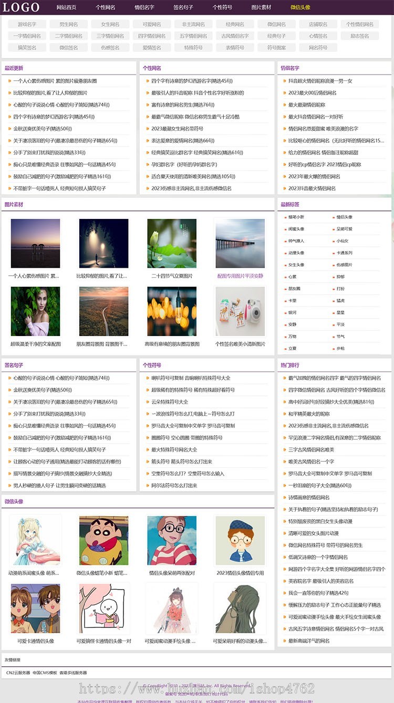Open the foggy night street thumbnail
The image size is (394, 703).
click(103, 243)
